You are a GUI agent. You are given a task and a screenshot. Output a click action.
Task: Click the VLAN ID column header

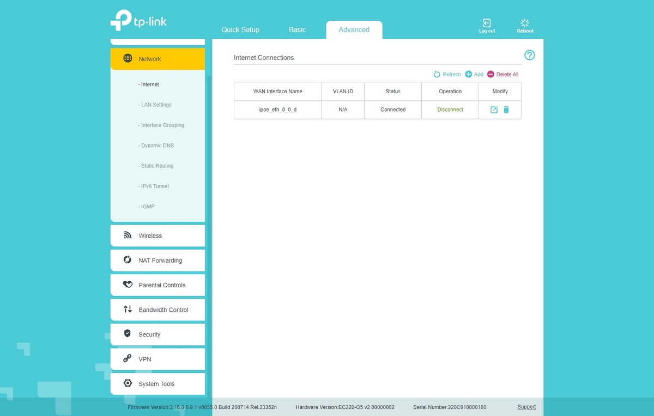pyautogui.click(x=343, y=92)
